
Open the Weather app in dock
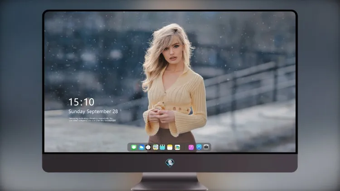[x=141, y=148]
